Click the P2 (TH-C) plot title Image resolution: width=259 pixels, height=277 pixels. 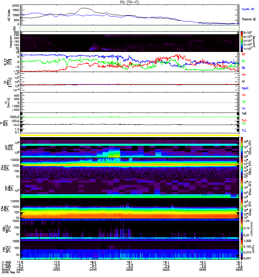pos(129,2)
